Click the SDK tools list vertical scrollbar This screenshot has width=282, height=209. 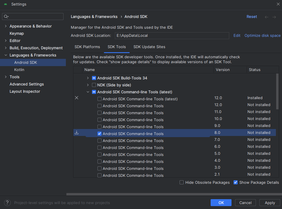click(277, 91)
